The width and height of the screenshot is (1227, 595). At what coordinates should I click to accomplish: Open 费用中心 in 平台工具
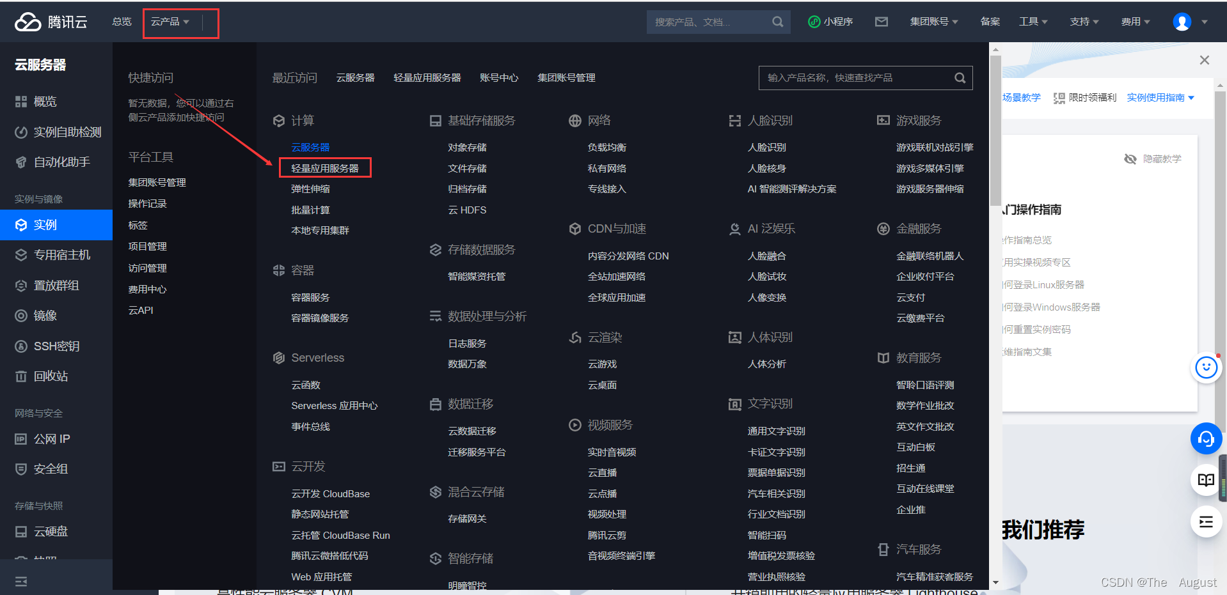click(x=147, y=290)
